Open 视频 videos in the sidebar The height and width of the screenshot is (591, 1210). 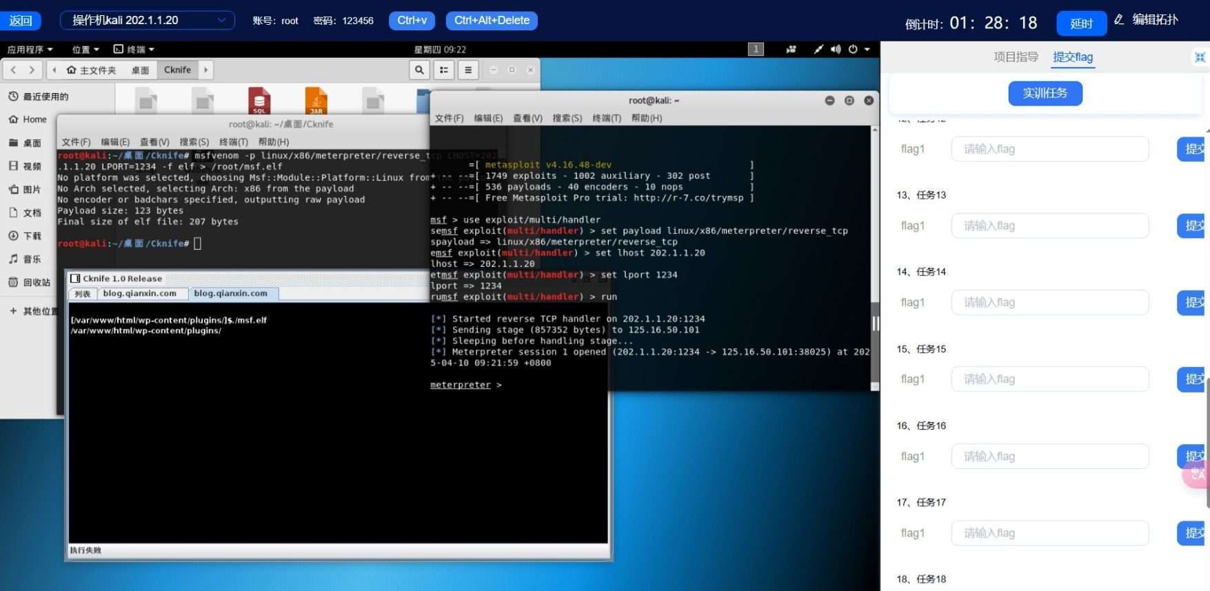coord(26,166)
